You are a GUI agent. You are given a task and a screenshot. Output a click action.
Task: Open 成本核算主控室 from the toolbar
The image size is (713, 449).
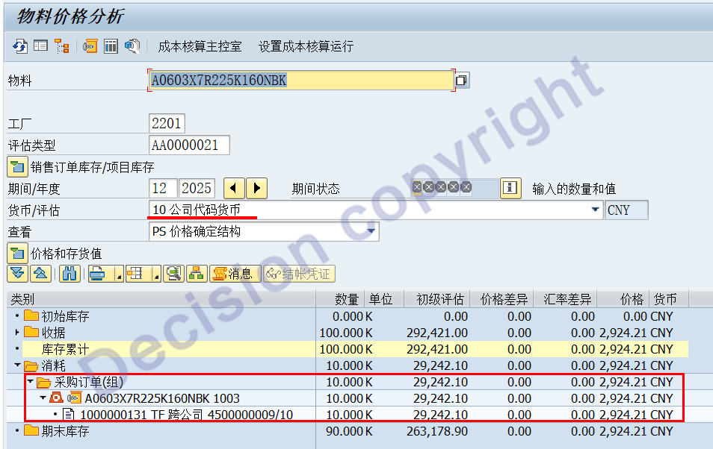[200, 46]
